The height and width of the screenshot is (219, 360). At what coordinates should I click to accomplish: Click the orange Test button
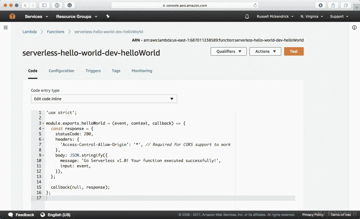click(294, 51)
